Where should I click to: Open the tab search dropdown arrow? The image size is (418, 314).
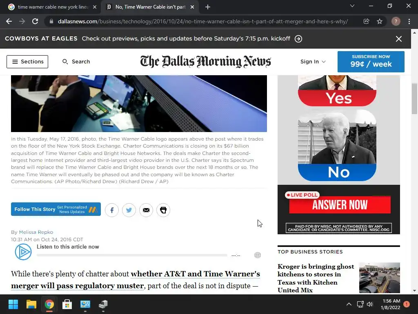352,6
